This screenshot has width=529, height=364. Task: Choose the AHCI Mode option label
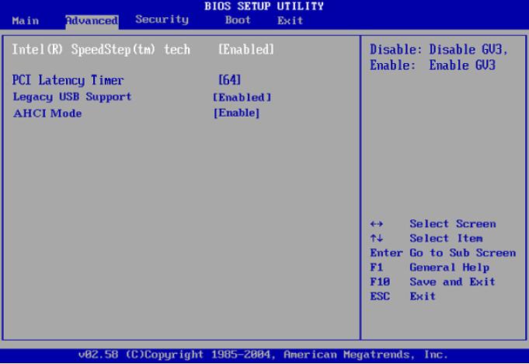47,114
